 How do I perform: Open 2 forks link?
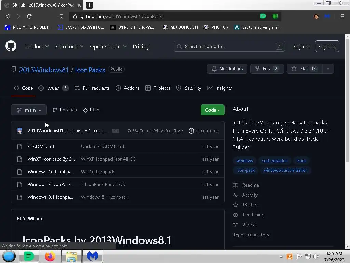[245, 225]
